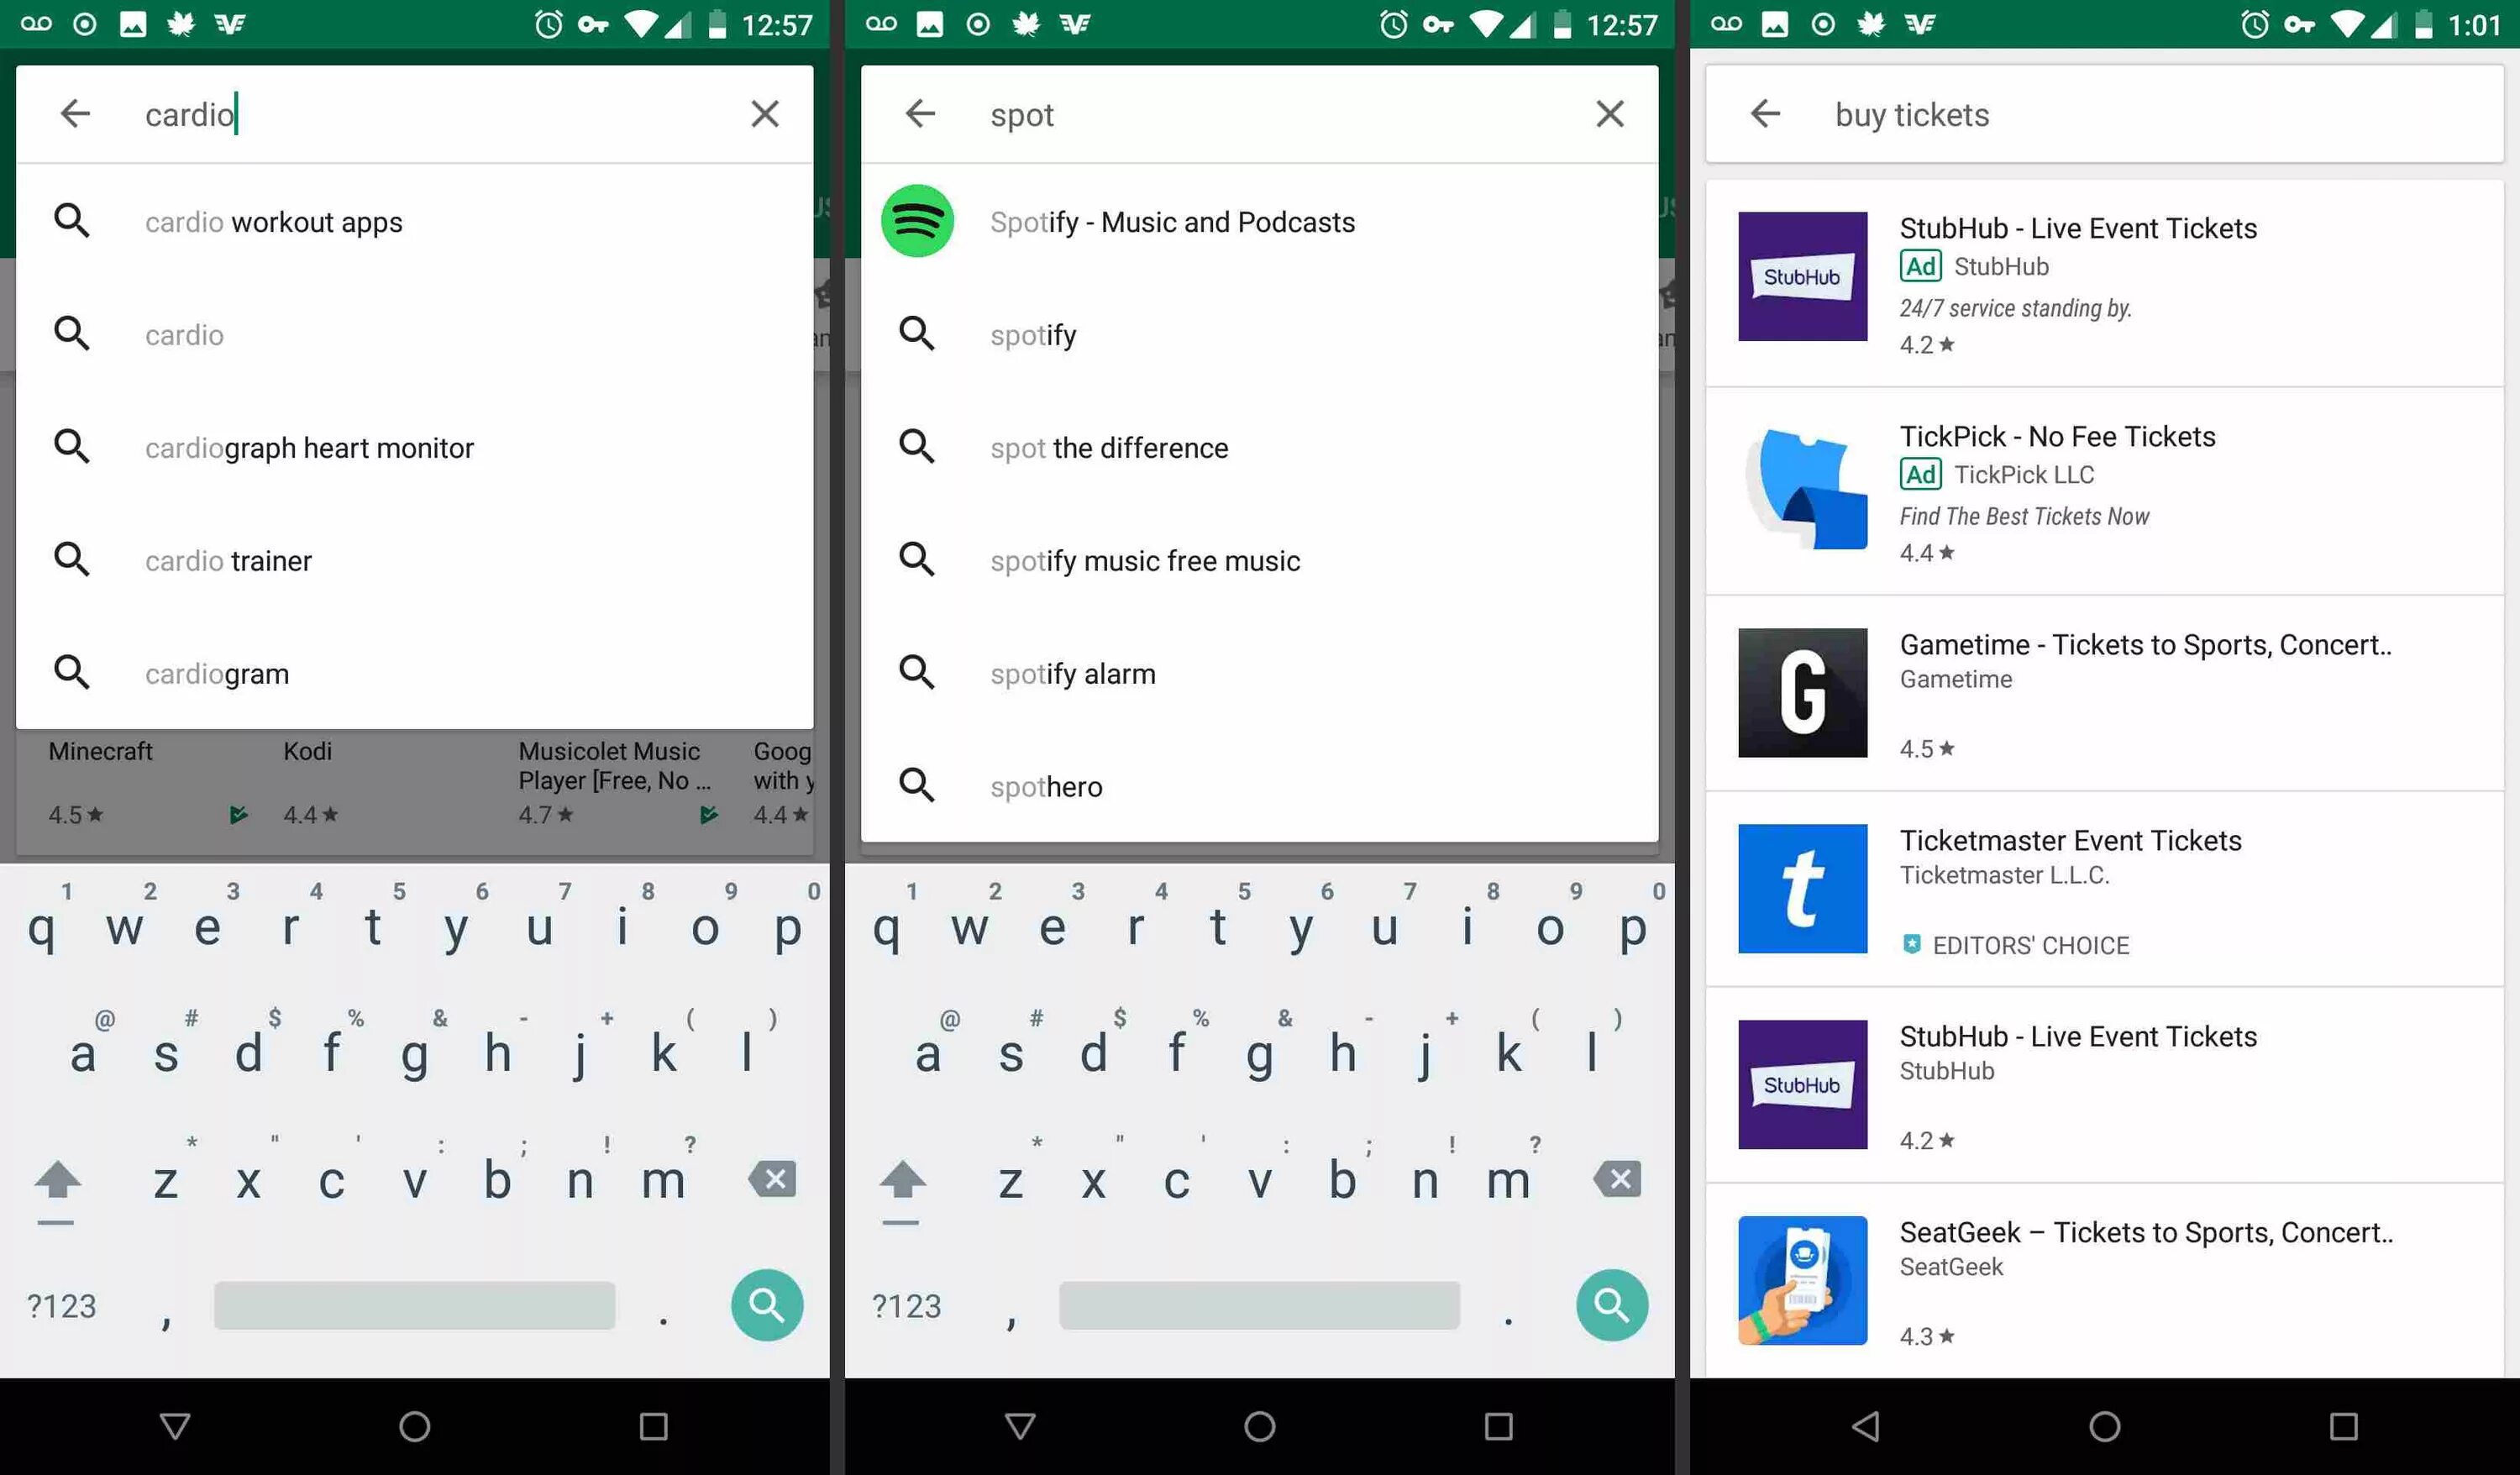The image size is (2520, 1475).
Task: Open Gametime app icon thumbnail
Action: (1802, 692)
